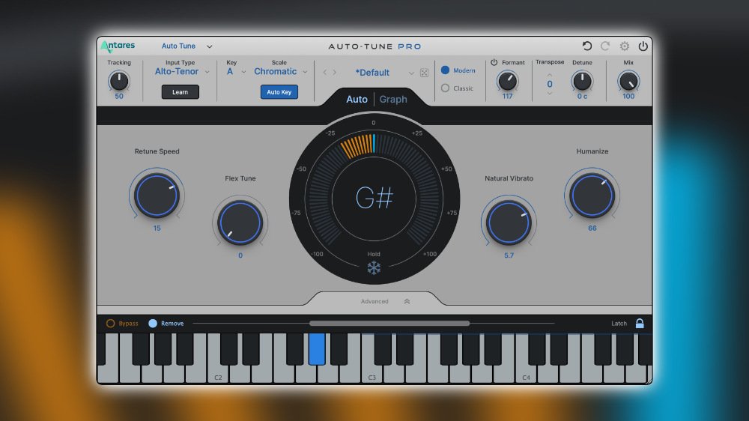Click the preset dice randomize icon
The width and height of the screenshot is (749, 421).
coord(424,73)
